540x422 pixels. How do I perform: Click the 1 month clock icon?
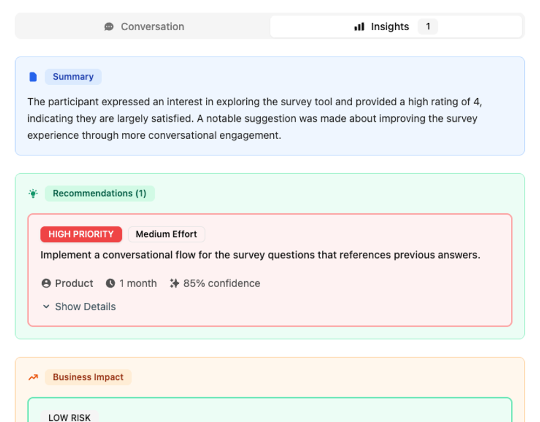click(111, 283)
